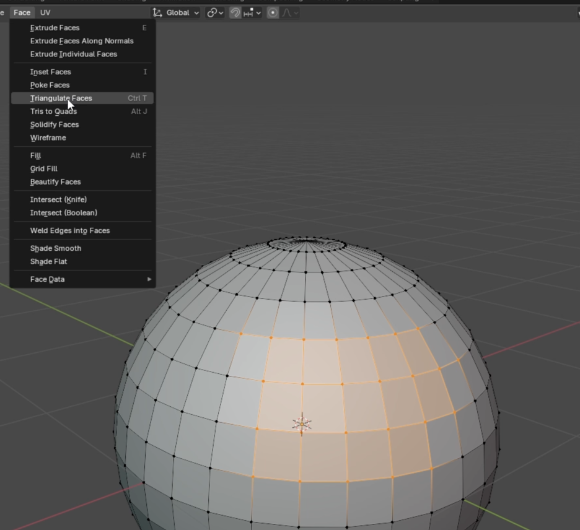This screenshot has height=530, width=580.
Task: Select the Poke Faces option
Action: coord(82,85)
